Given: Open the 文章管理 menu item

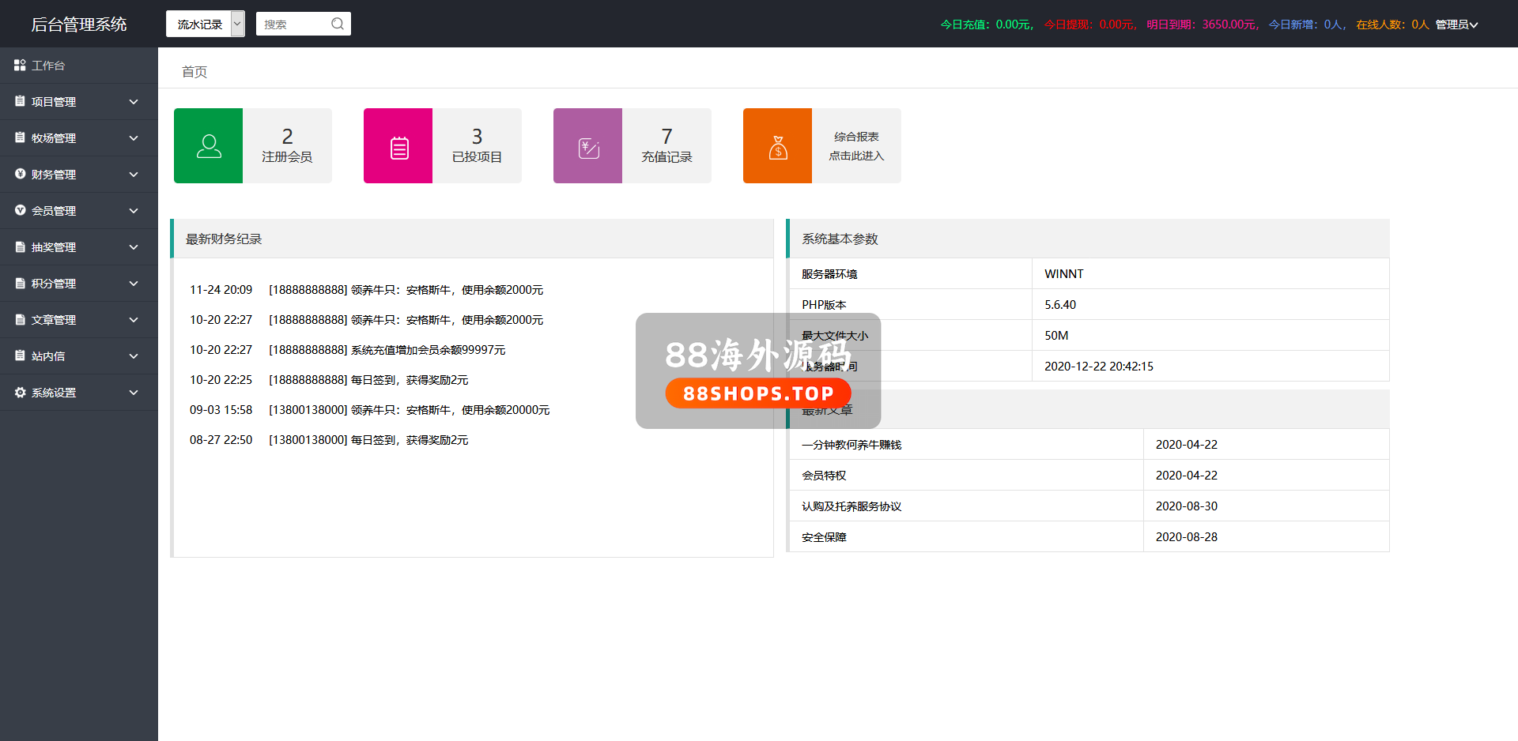Looking at the screenshot, I should (x=54, y=320).
